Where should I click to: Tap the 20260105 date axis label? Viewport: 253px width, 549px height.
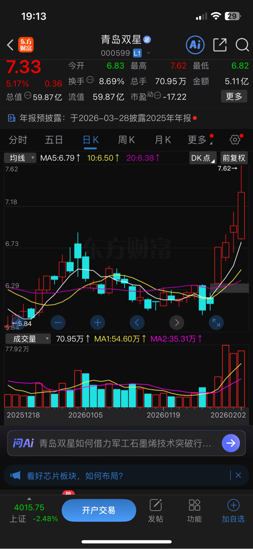(86, 415)
